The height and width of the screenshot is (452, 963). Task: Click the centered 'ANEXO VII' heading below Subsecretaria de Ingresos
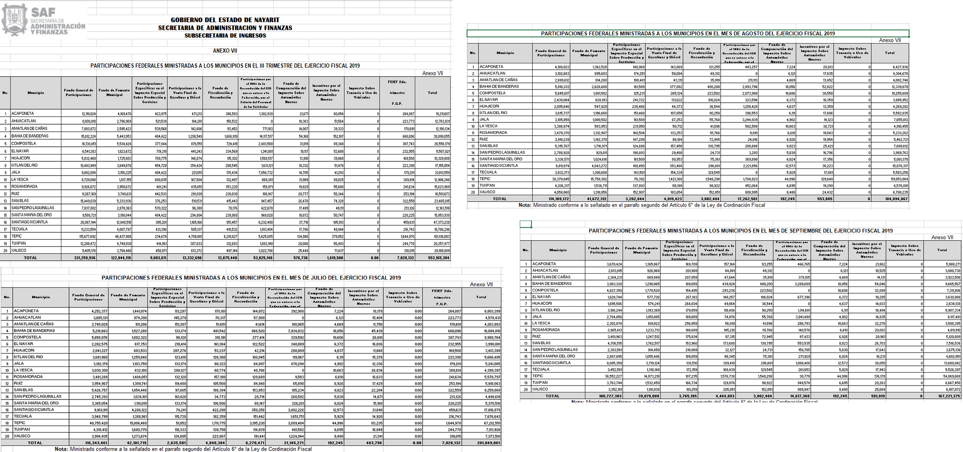[x=225, y=50]
